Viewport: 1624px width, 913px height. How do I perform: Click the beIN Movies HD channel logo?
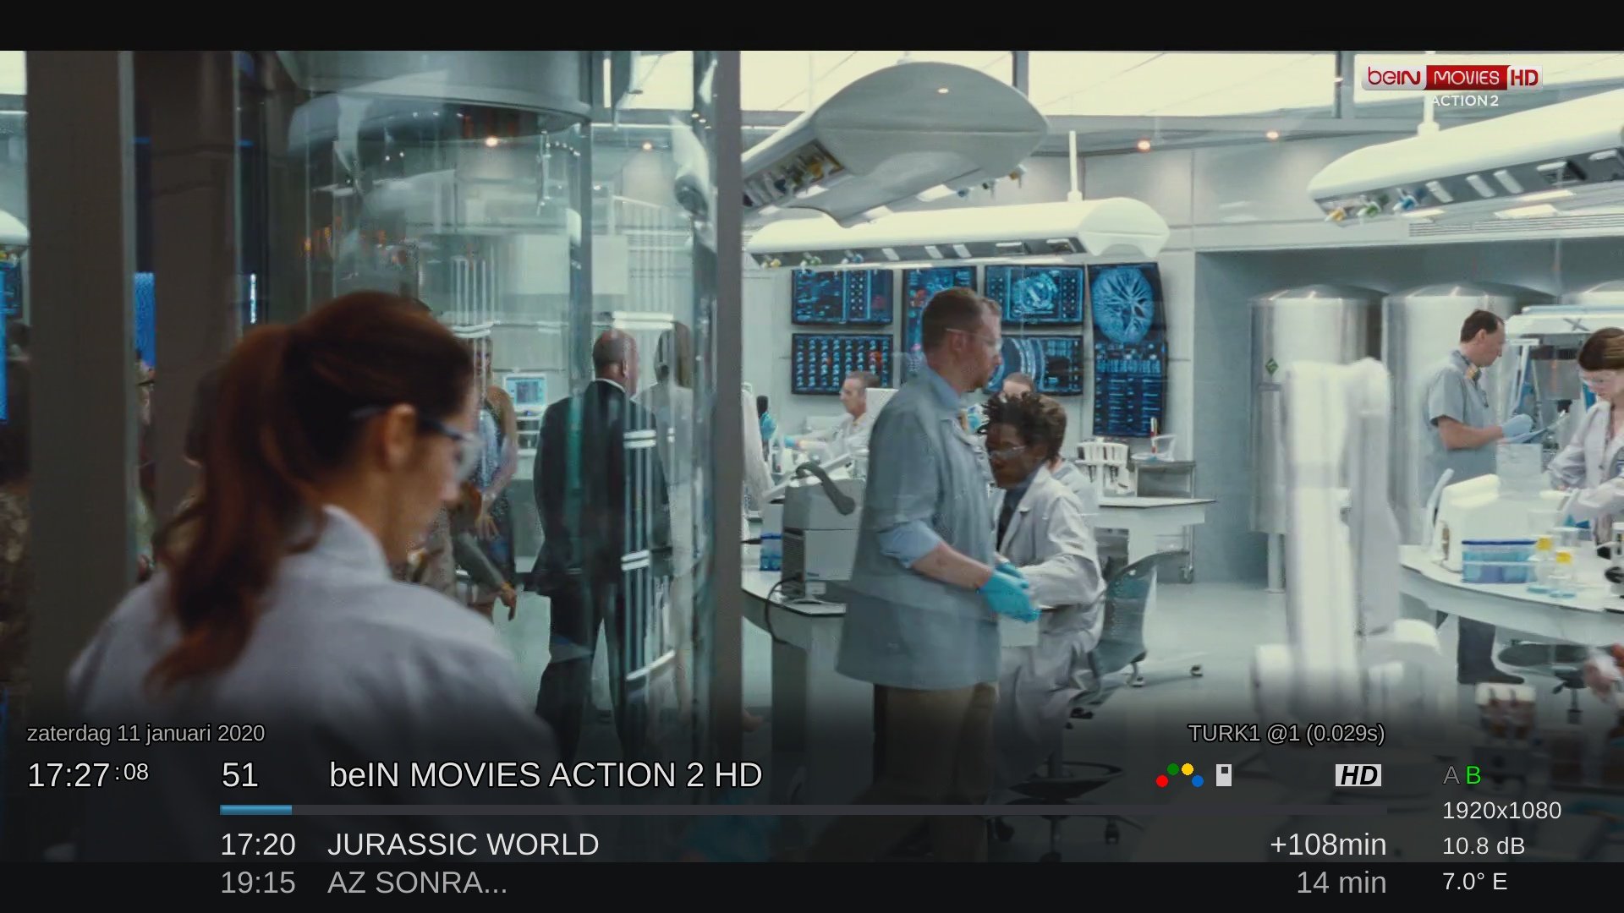[1451, 77]
